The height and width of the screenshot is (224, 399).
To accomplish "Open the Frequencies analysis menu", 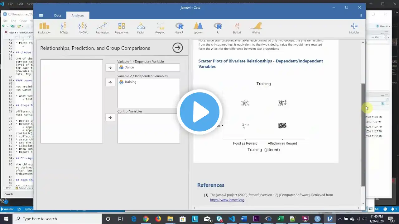I will tap(121, 28).
